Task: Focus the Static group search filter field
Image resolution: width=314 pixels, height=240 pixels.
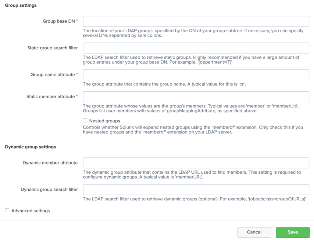Action: (x=196, y=48)
